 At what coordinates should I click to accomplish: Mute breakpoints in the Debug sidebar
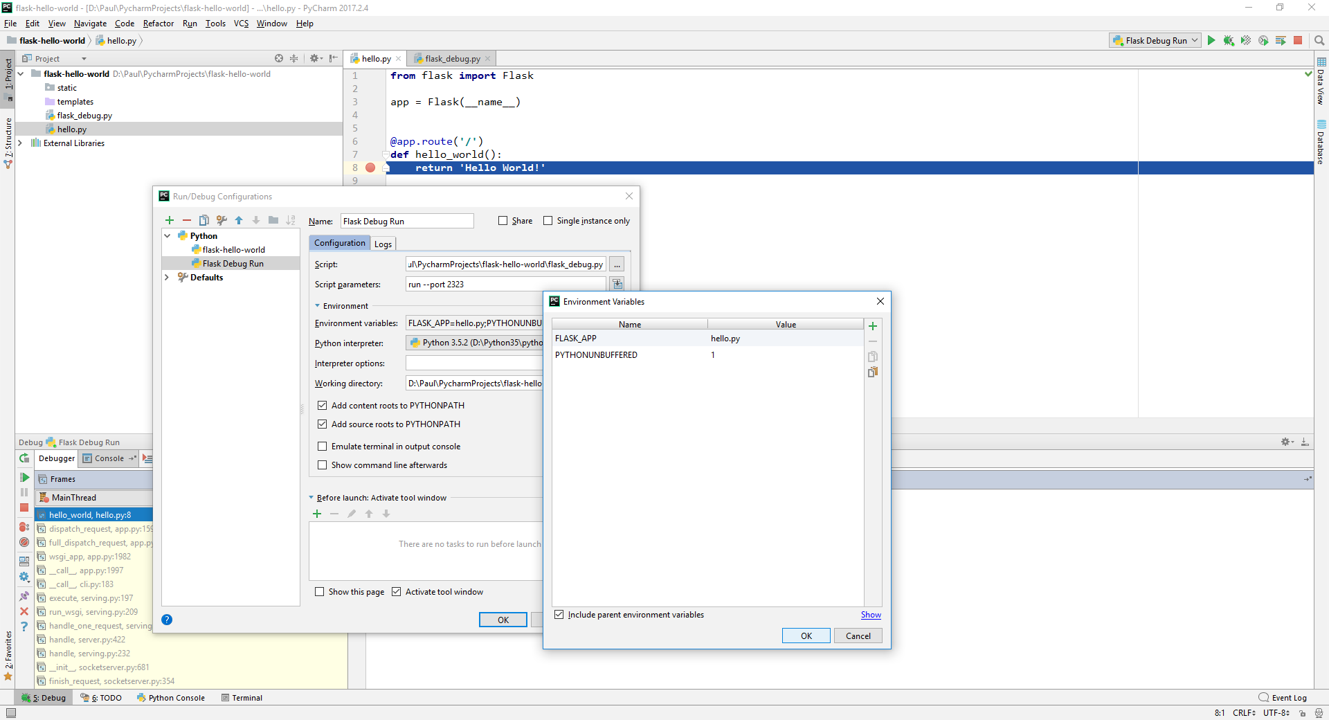pos(24,542)
